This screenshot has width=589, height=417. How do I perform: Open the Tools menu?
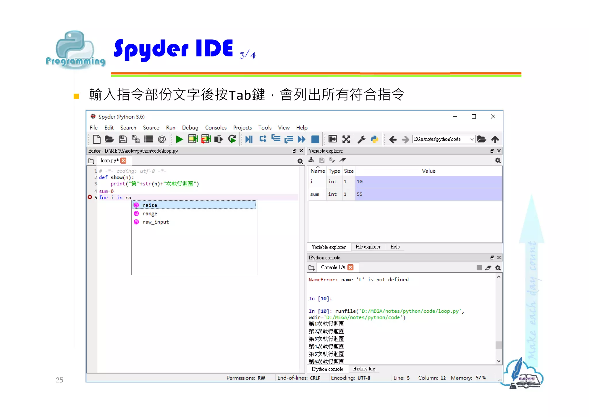pos(265,128)
